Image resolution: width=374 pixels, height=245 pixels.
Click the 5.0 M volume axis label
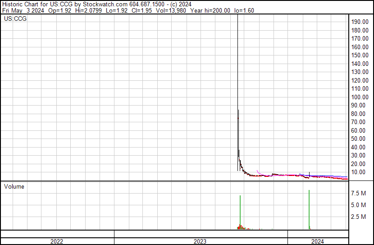[x=358, y=205]
